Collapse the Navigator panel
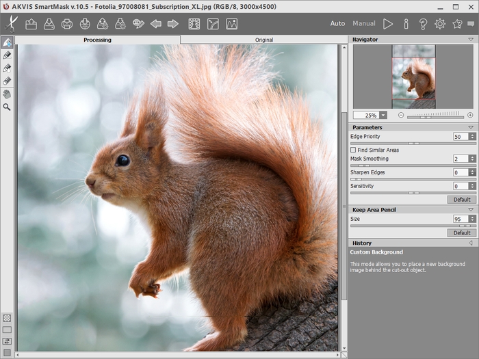The image size is (479, 359). pos(471,40)
